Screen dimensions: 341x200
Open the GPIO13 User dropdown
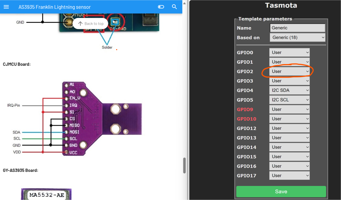point(289,137)
